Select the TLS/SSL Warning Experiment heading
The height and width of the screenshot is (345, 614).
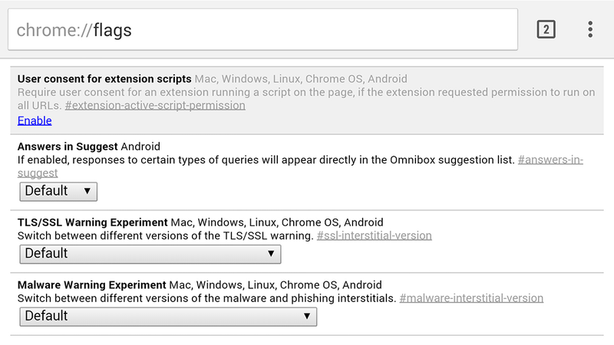tap(92, 222)
